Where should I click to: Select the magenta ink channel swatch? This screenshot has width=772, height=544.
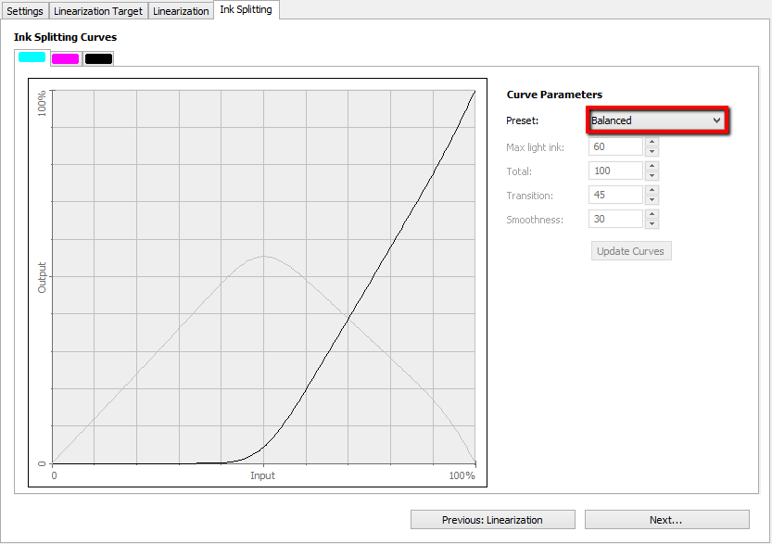[x=64, y=57]
